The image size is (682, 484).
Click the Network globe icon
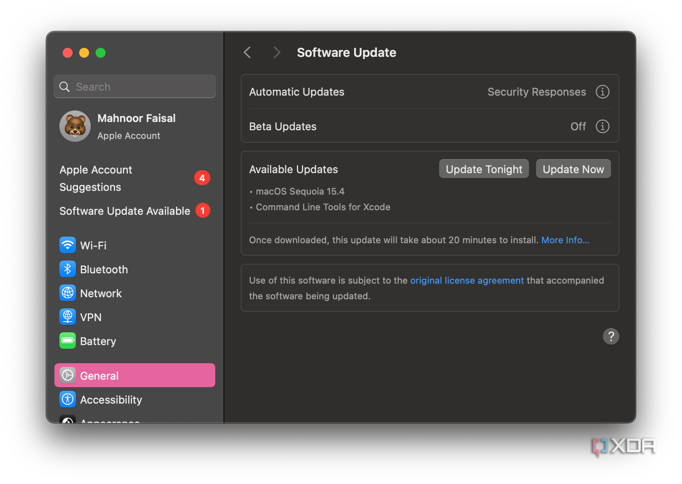67,293
